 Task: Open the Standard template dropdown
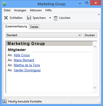click(x=43, y=35)
